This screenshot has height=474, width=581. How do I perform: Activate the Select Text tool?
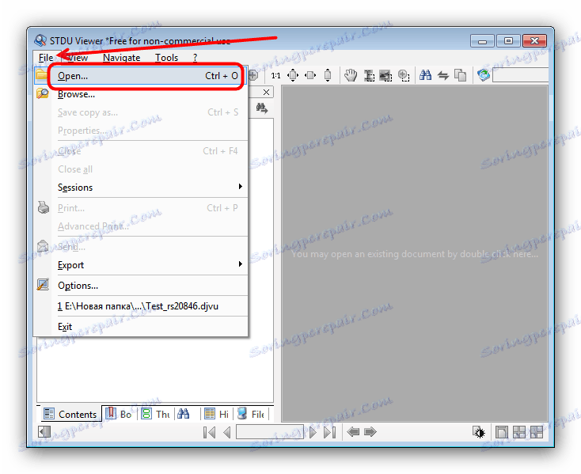point(369,75)
